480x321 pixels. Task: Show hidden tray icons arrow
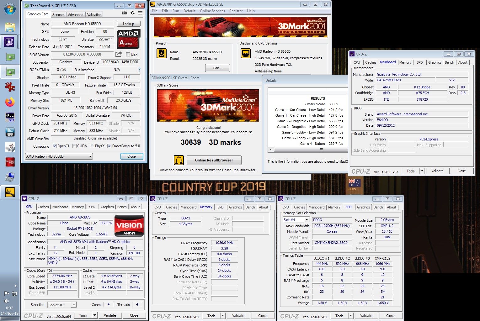point(16,286)
